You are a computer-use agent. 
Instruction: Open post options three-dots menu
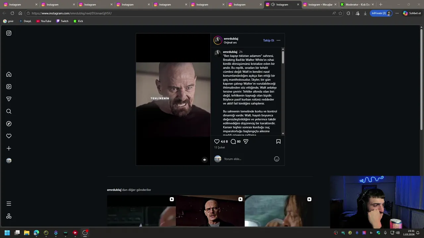[278, 40]
